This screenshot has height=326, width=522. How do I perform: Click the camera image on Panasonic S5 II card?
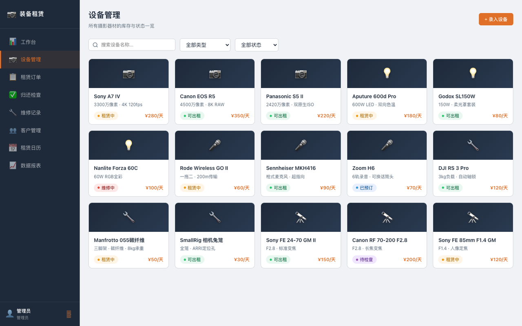coord(301,73)
